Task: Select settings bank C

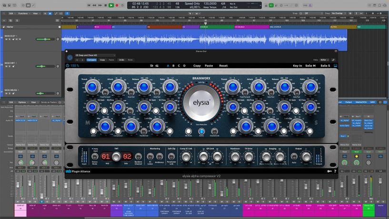Action: pos(179,66)
